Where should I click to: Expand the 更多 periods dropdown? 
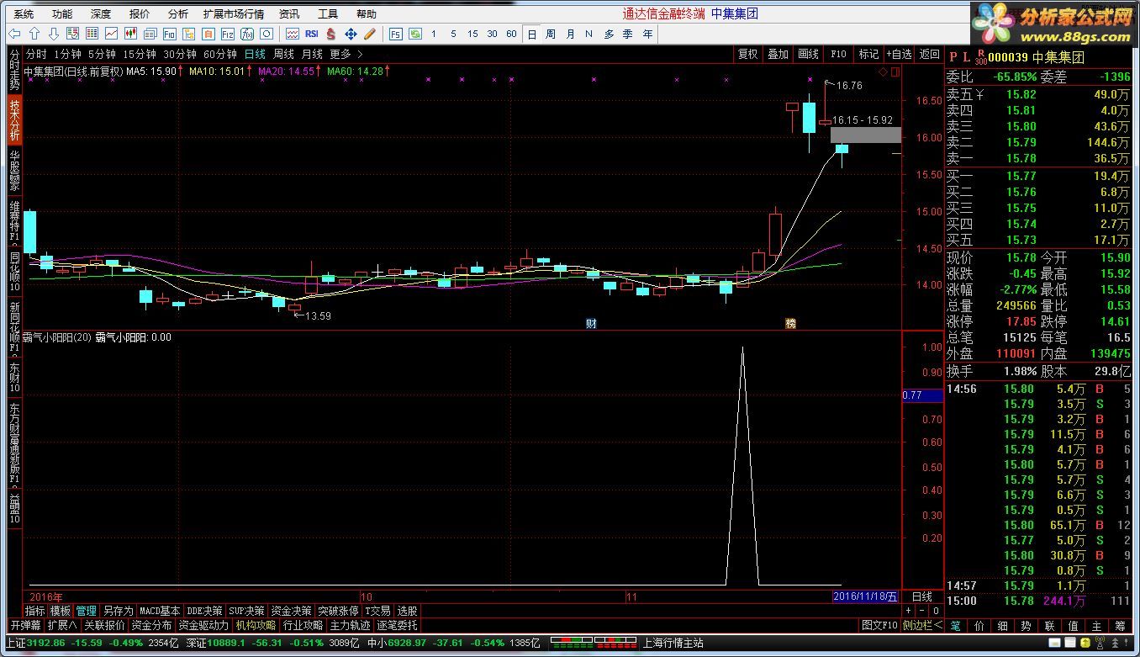coord(346,54)
